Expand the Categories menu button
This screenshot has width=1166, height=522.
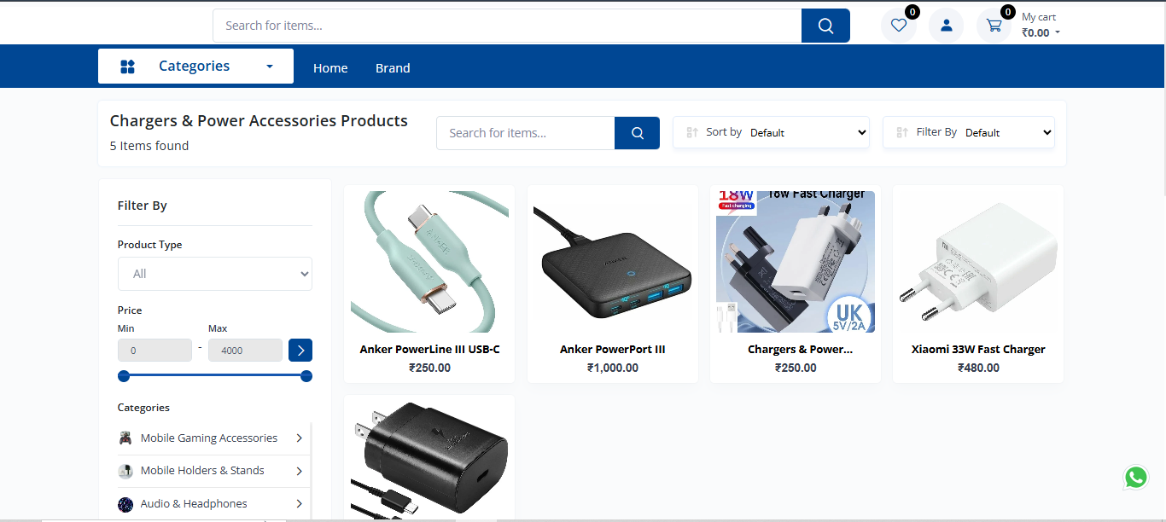(x=195, y=67)
